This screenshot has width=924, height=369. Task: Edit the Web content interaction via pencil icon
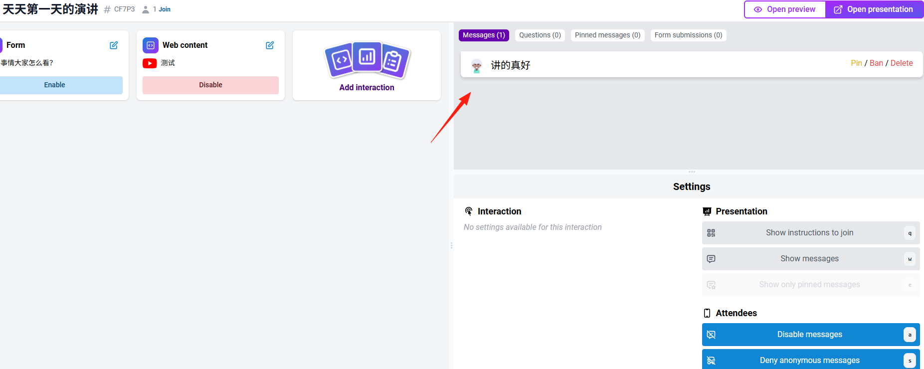click(x=270, y=45)
